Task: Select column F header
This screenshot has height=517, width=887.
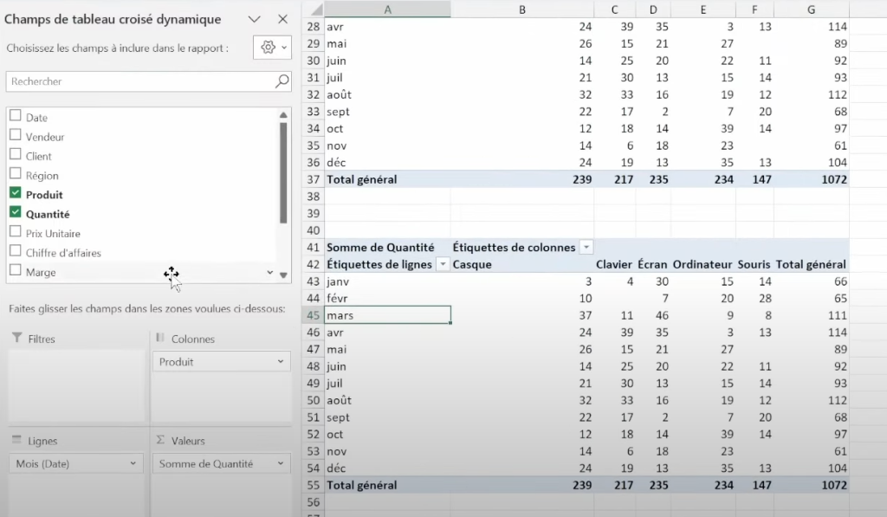Action: pyautogui.click(x=754, y=10)
